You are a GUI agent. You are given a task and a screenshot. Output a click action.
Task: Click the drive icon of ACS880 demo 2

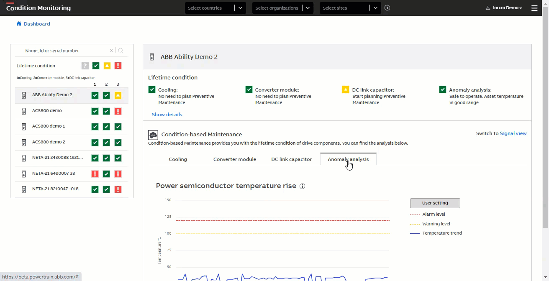click(x=24, y=142)
